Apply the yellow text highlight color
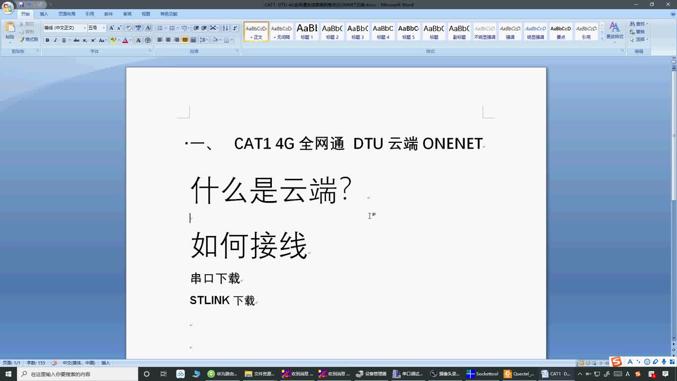 [x=113, y=40]
